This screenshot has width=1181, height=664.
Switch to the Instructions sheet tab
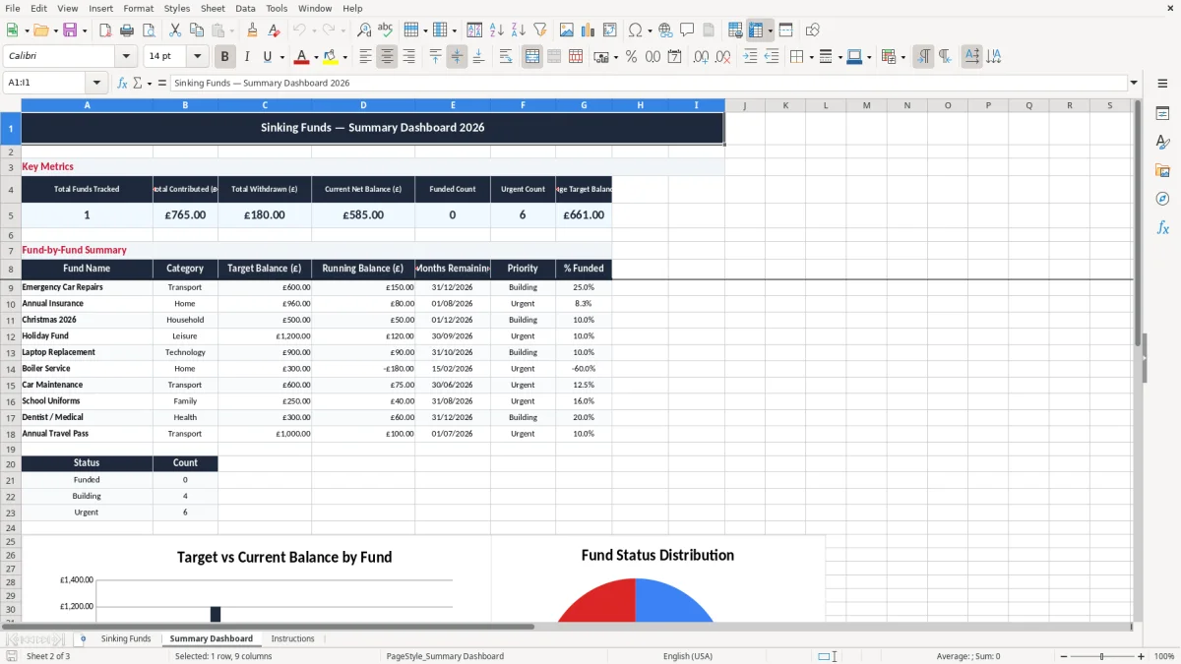(292, 638)
